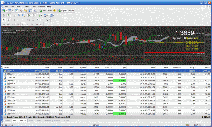This screenshot has height=127, width=212.
Task: Select the horizontal line drawing tool
Action: pyautogui.click(x=19, y=20)
